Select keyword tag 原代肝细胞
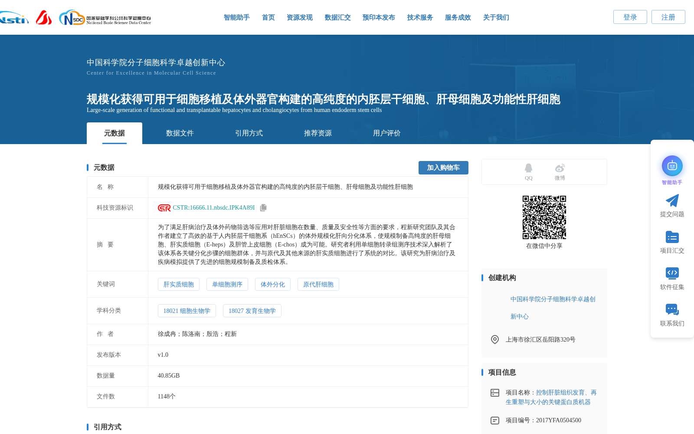 (318, 284)
